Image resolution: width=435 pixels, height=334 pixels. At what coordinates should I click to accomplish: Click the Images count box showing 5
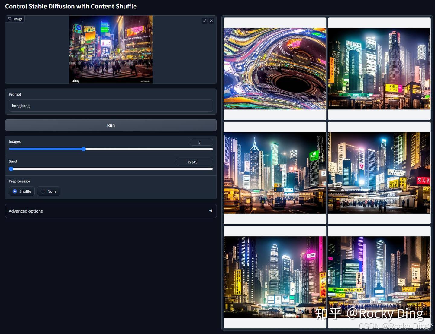click(201, 142)
